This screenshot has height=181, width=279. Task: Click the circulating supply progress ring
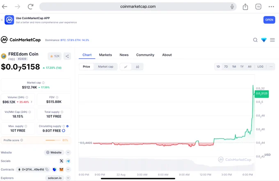pyautogui.click(x=64, y=131)
